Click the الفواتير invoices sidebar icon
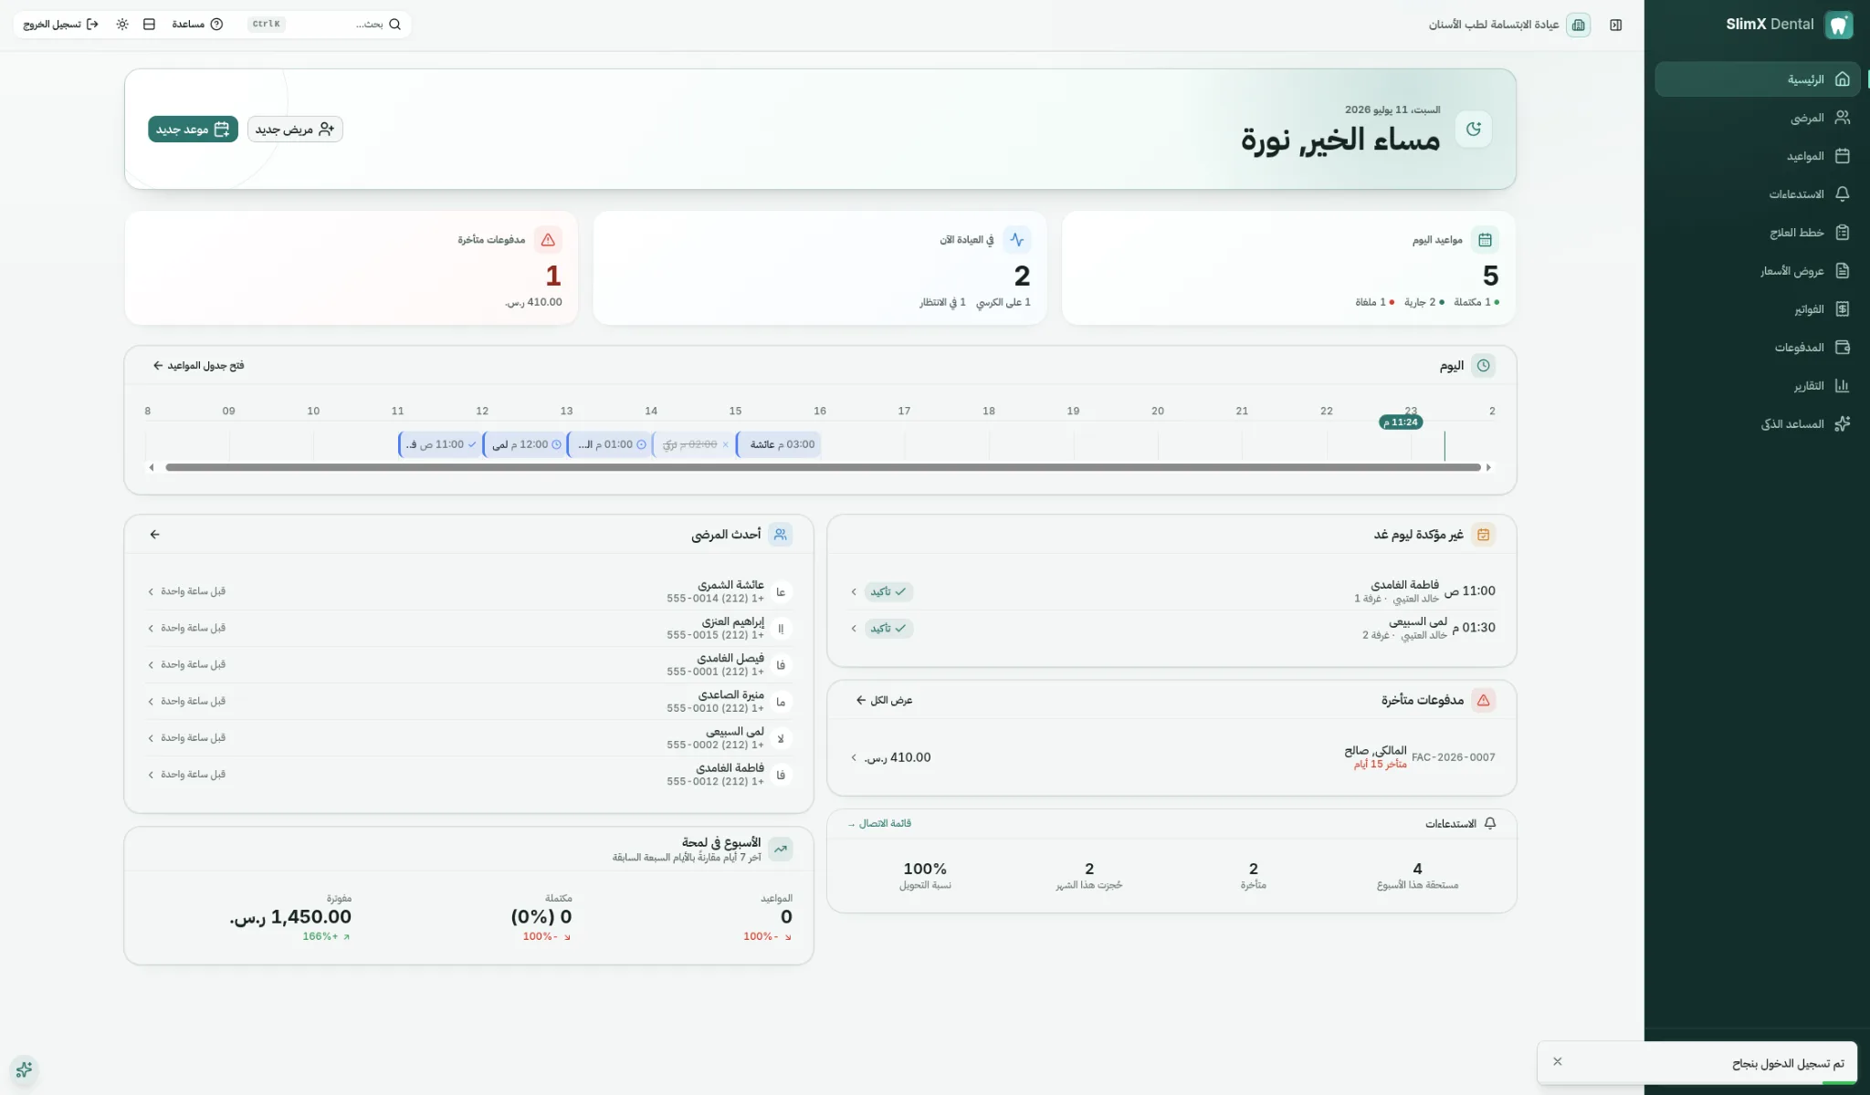The image size is (1870, 1095). coord(1842,309)
